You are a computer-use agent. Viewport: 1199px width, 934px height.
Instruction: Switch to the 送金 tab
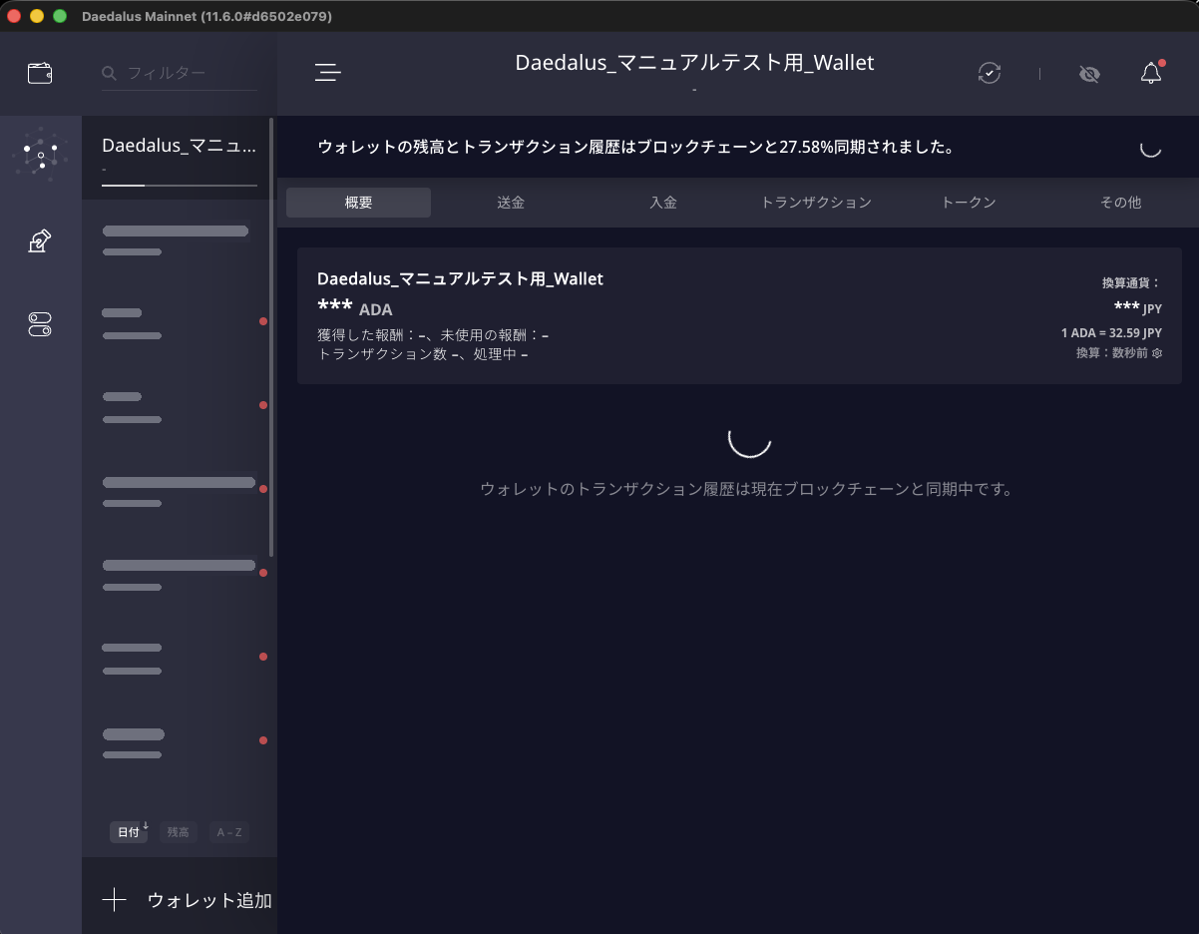(511, 203)
